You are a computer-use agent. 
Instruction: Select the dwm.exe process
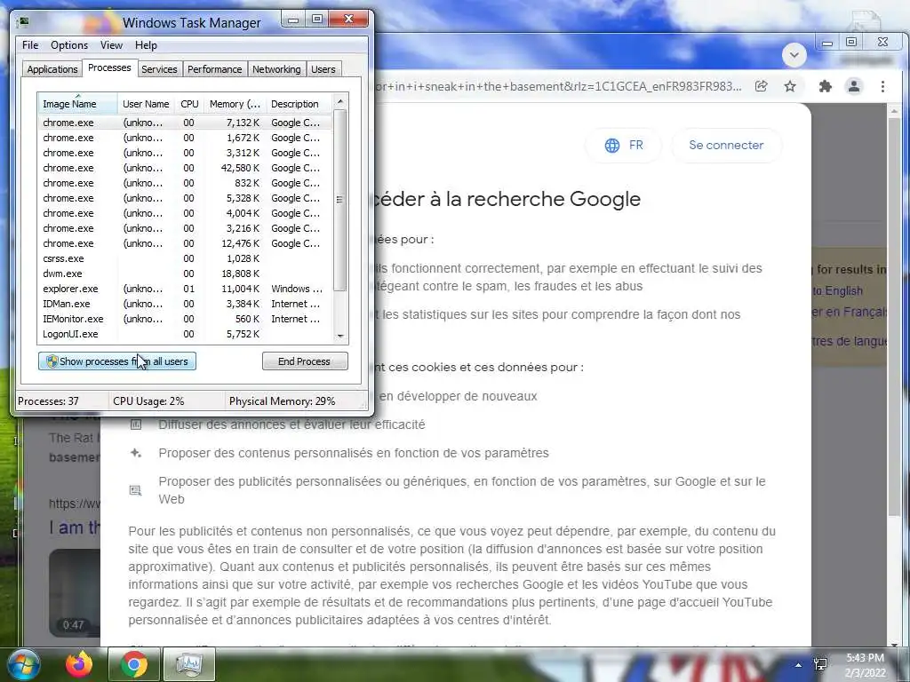185,274
